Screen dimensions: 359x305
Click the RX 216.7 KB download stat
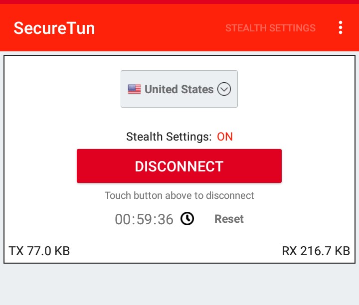coord(316,251)
